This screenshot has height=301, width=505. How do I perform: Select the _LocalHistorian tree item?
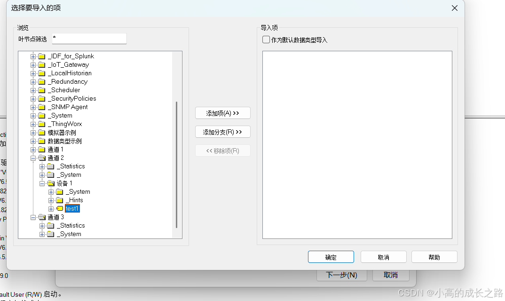70,73
